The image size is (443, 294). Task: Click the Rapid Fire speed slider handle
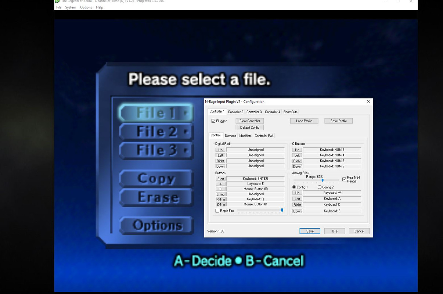[x=282, y=210]
